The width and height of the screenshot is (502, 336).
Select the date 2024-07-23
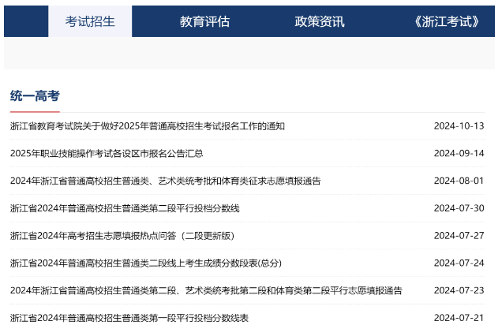coord(459,290)
